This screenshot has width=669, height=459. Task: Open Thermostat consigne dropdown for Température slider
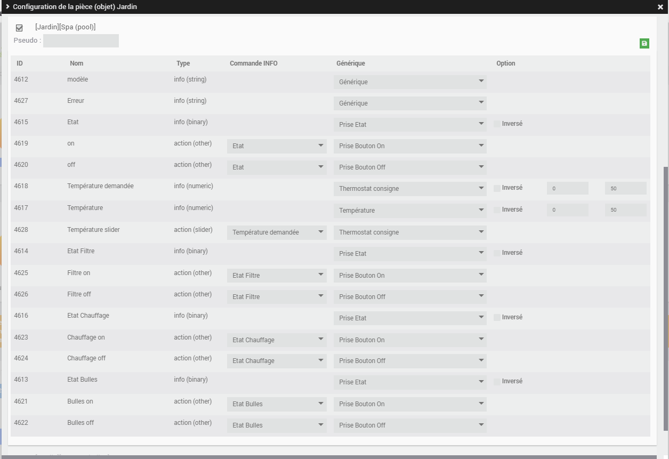410,232
